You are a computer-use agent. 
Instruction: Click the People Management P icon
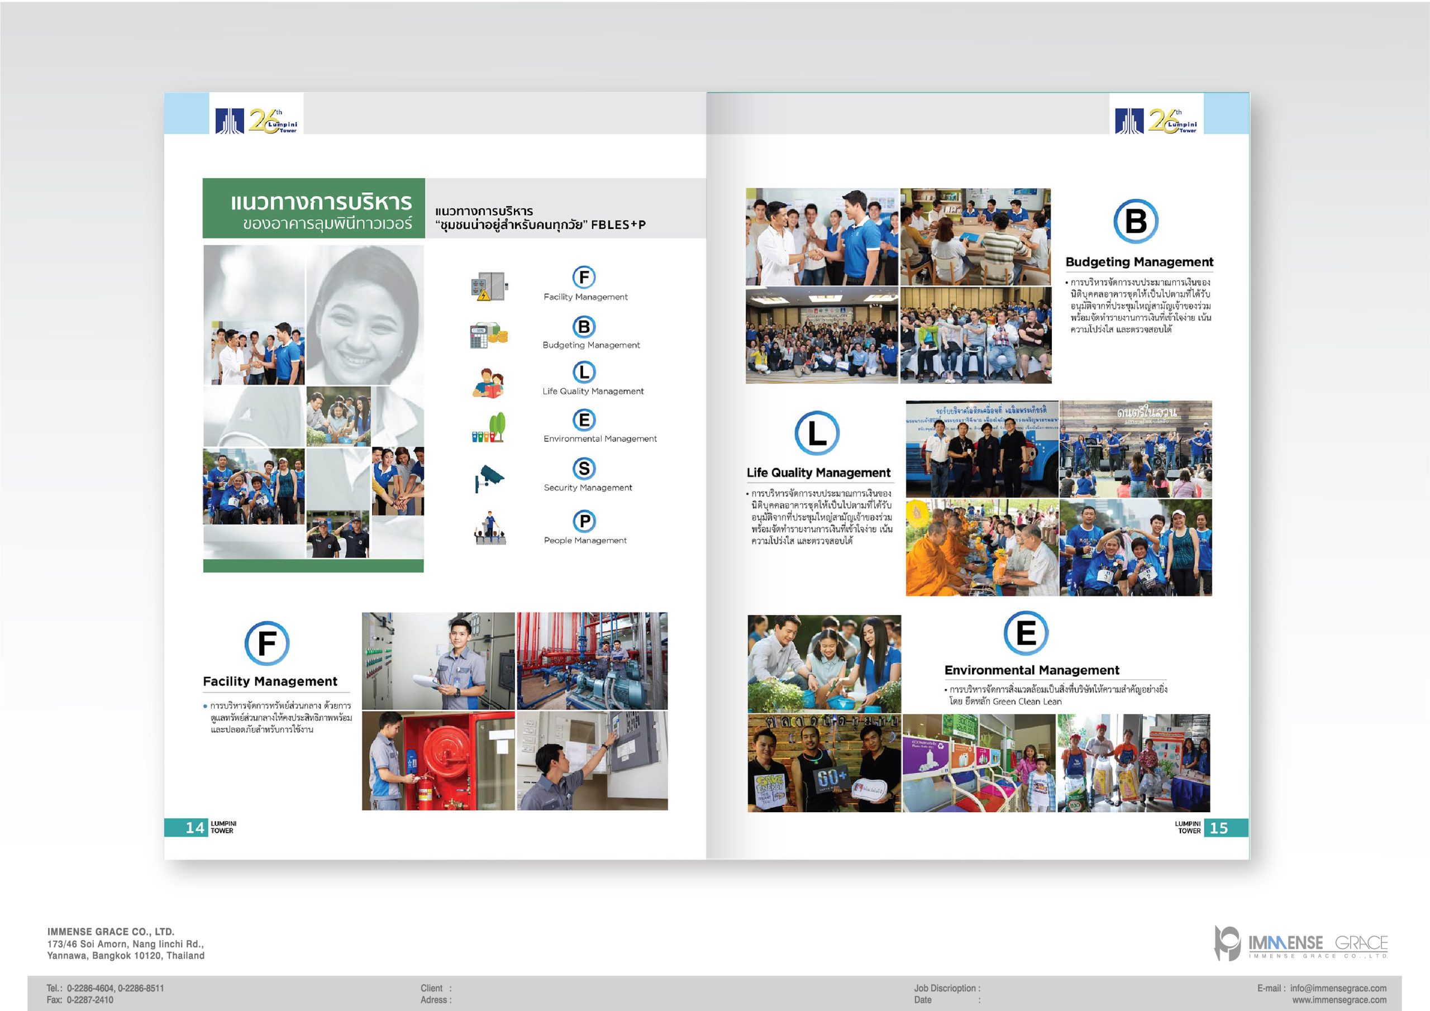tap(584, 521)
